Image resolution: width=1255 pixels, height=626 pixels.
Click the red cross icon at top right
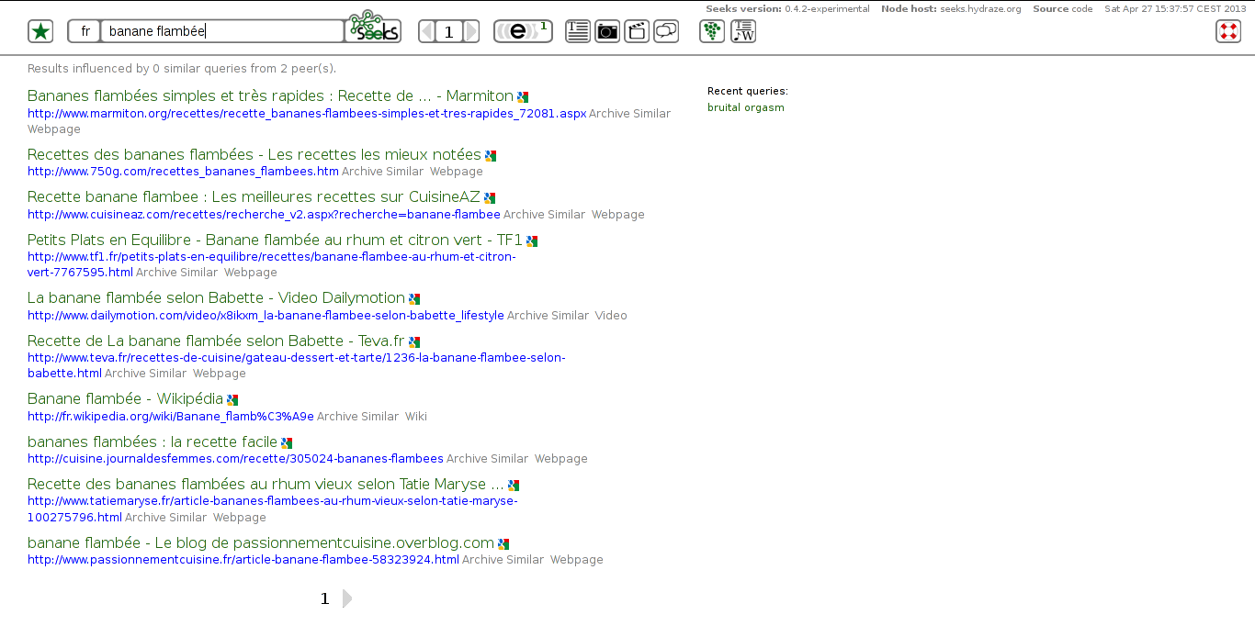click(1228, 31)
